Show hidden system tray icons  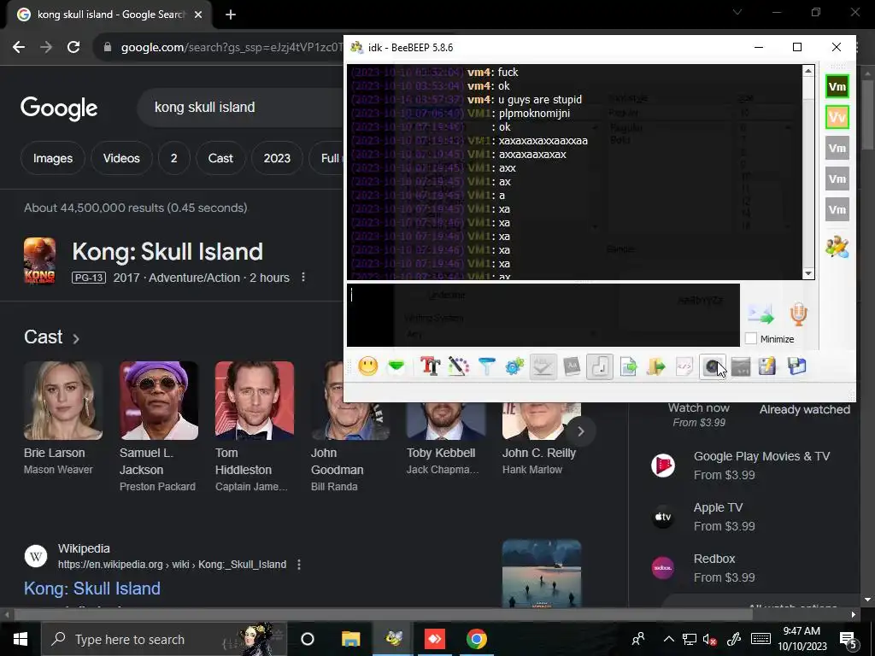pyautogui.click(x=668, y=639)
